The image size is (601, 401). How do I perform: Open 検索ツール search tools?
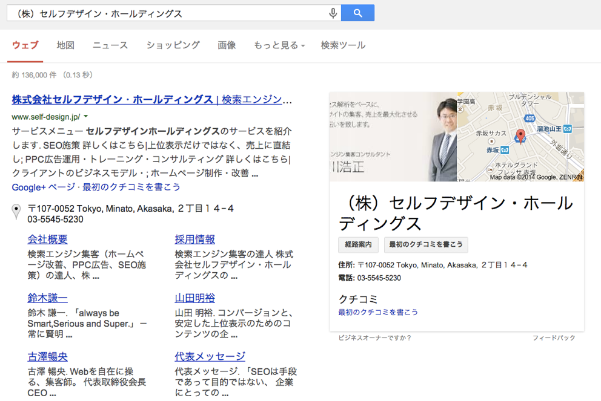tap(343, 45)
